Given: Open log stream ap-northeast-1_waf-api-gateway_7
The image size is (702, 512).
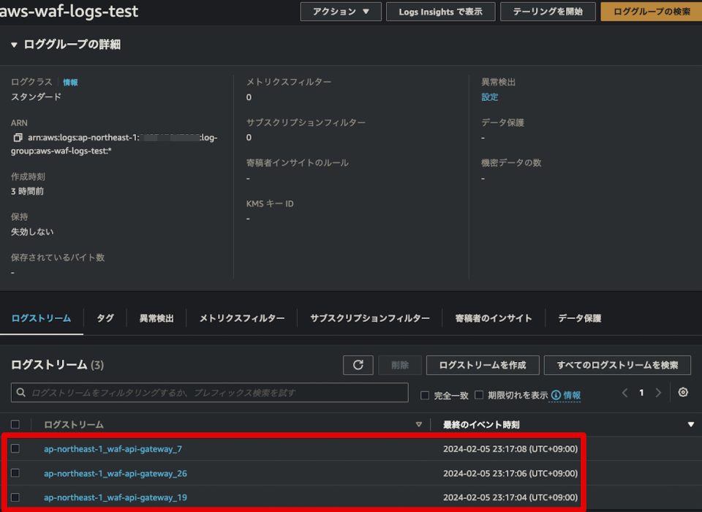Looking at the screenshot, I should [x=113, y=449].
